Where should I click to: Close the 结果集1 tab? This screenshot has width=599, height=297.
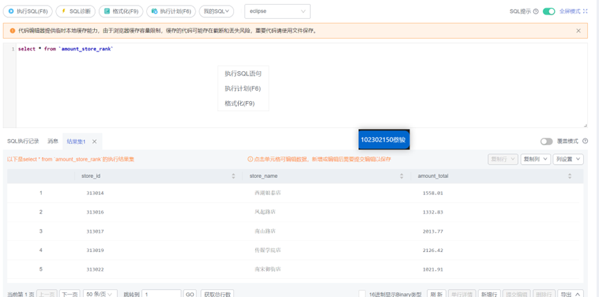94,141
